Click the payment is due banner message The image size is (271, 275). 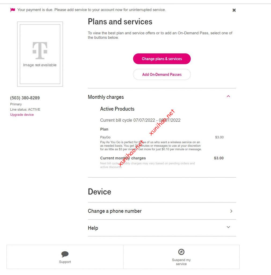[91, 10]
